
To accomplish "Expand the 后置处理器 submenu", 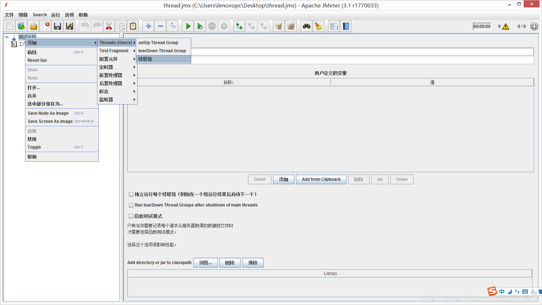I will click(x=117, y=83).
